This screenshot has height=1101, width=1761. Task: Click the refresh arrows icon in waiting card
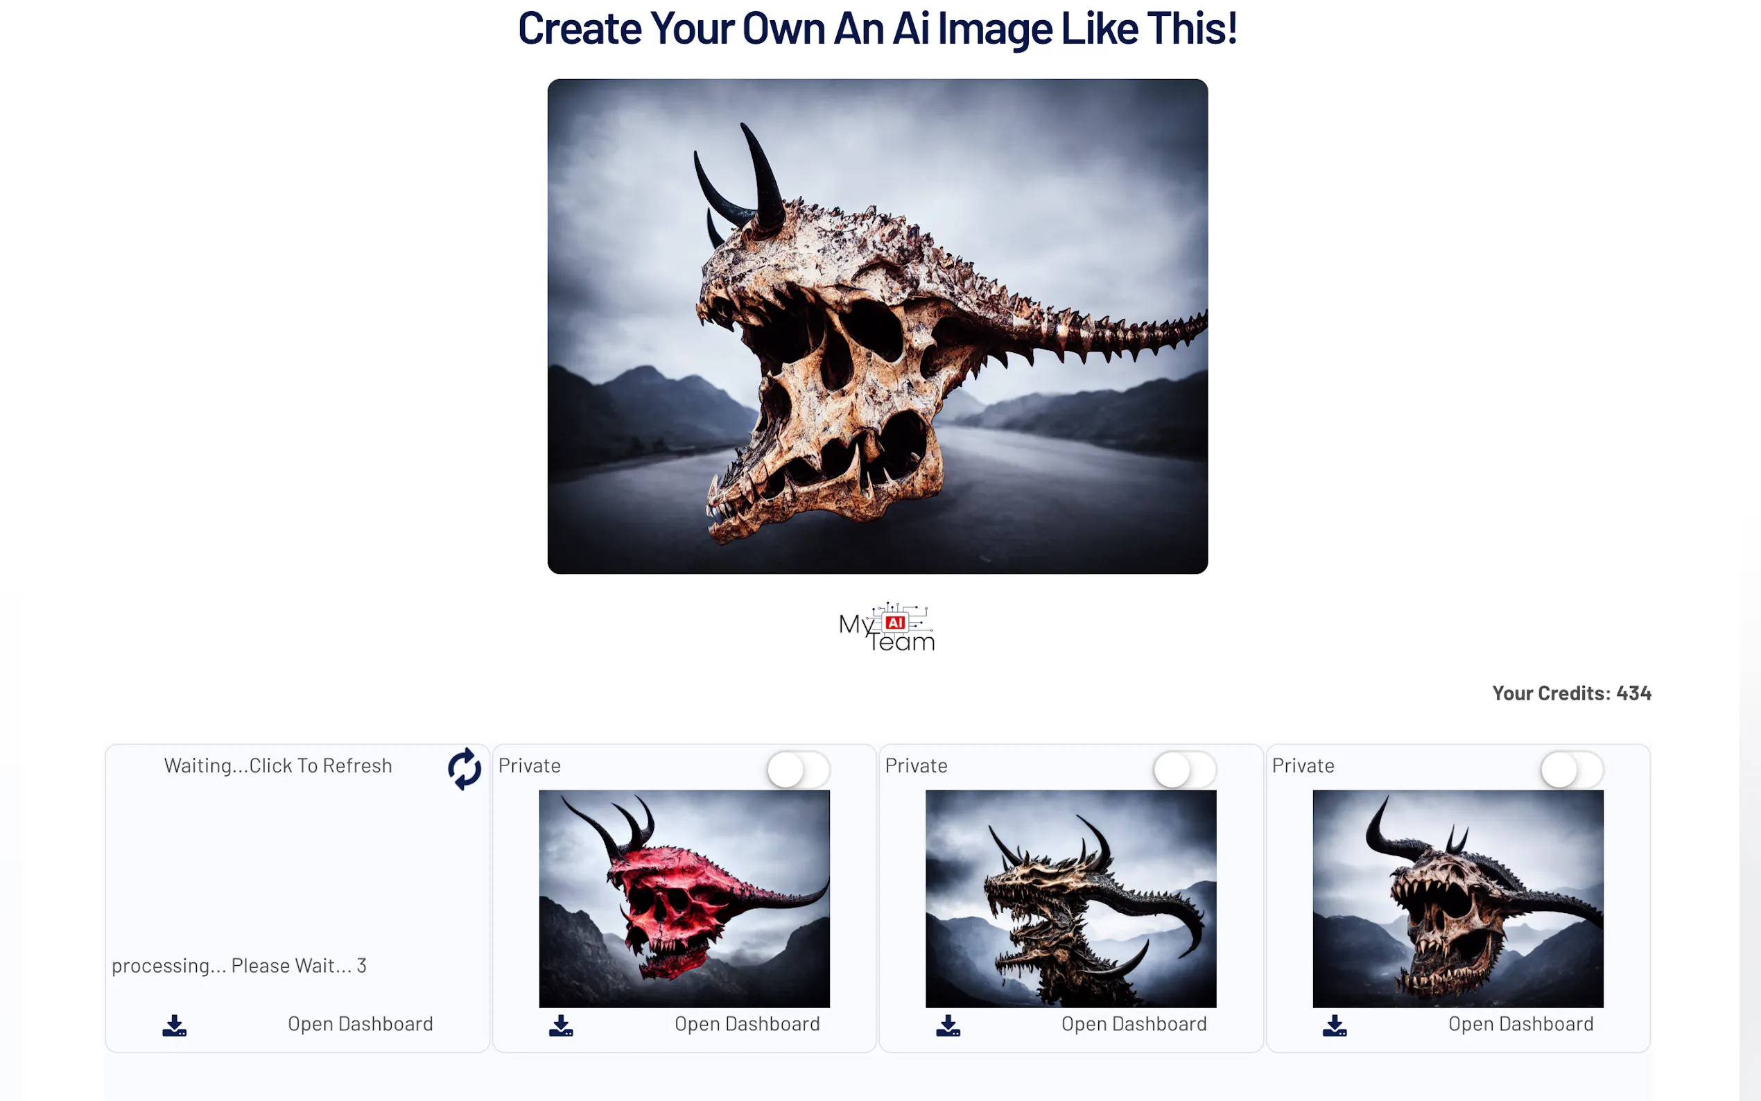[465, 769]
